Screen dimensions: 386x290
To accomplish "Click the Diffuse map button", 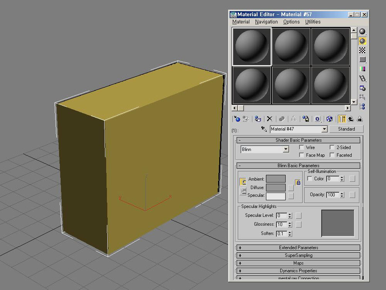I will click(x=291, y=188).
